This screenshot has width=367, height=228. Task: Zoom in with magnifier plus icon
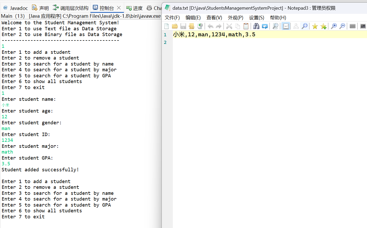[334, 26]
